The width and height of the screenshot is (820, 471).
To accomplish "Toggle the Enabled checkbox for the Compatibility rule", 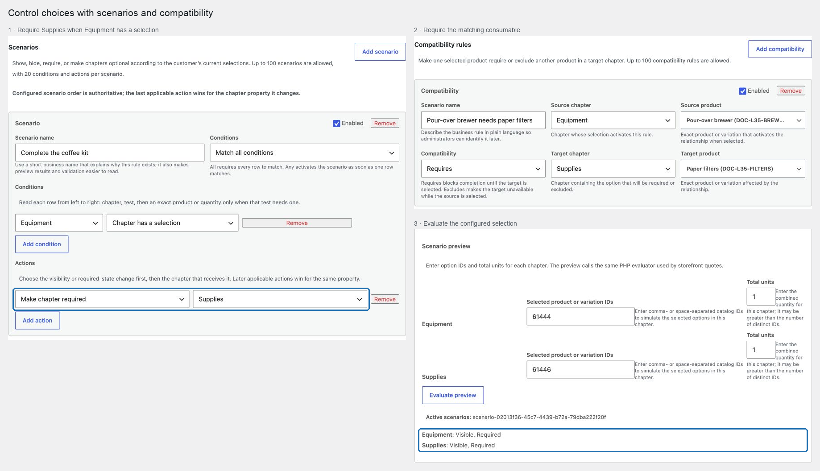I will (x=742, y=91).
